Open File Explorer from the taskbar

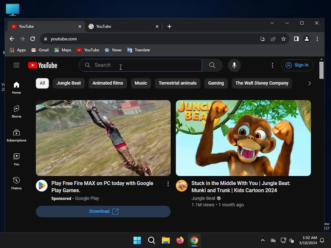[x=166, y=240]
